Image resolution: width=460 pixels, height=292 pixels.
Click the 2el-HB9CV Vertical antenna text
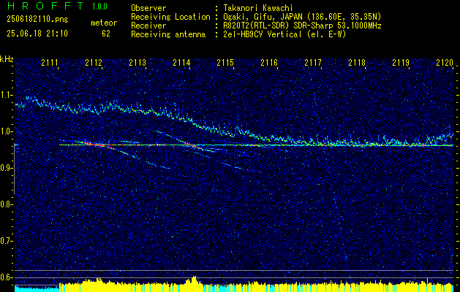click(284, 34)
